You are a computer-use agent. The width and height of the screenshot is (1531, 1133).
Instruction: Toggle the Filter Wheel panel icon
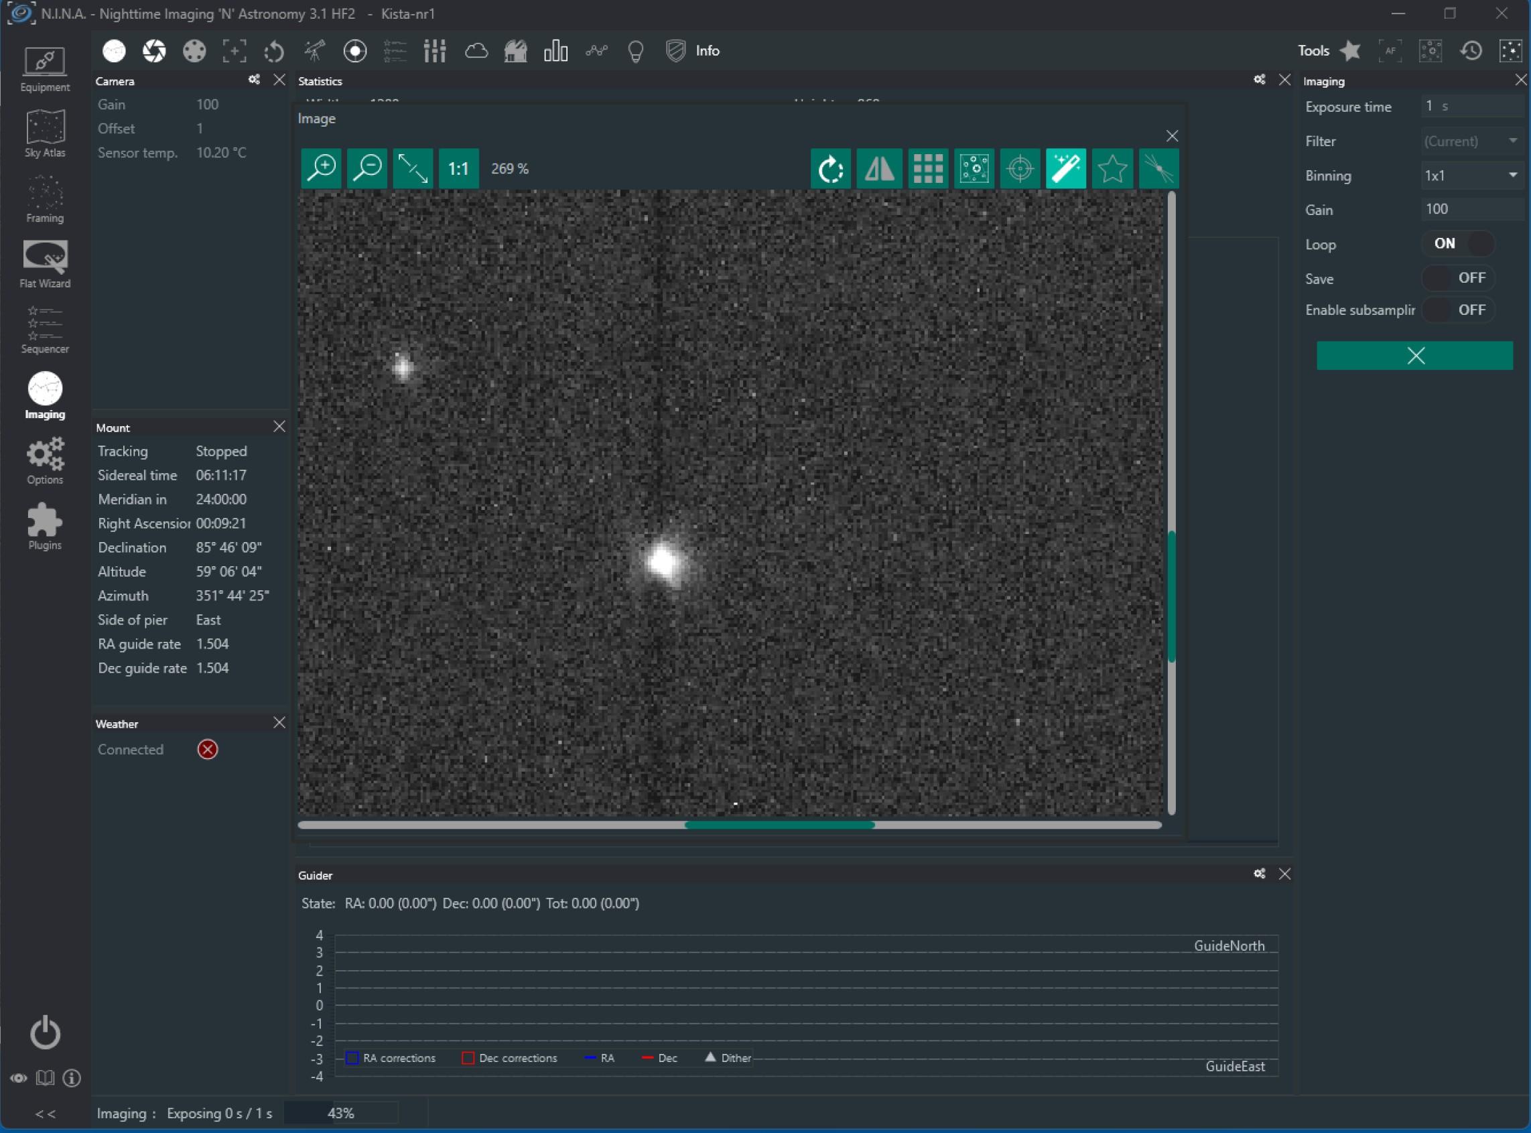pos(194,51)
